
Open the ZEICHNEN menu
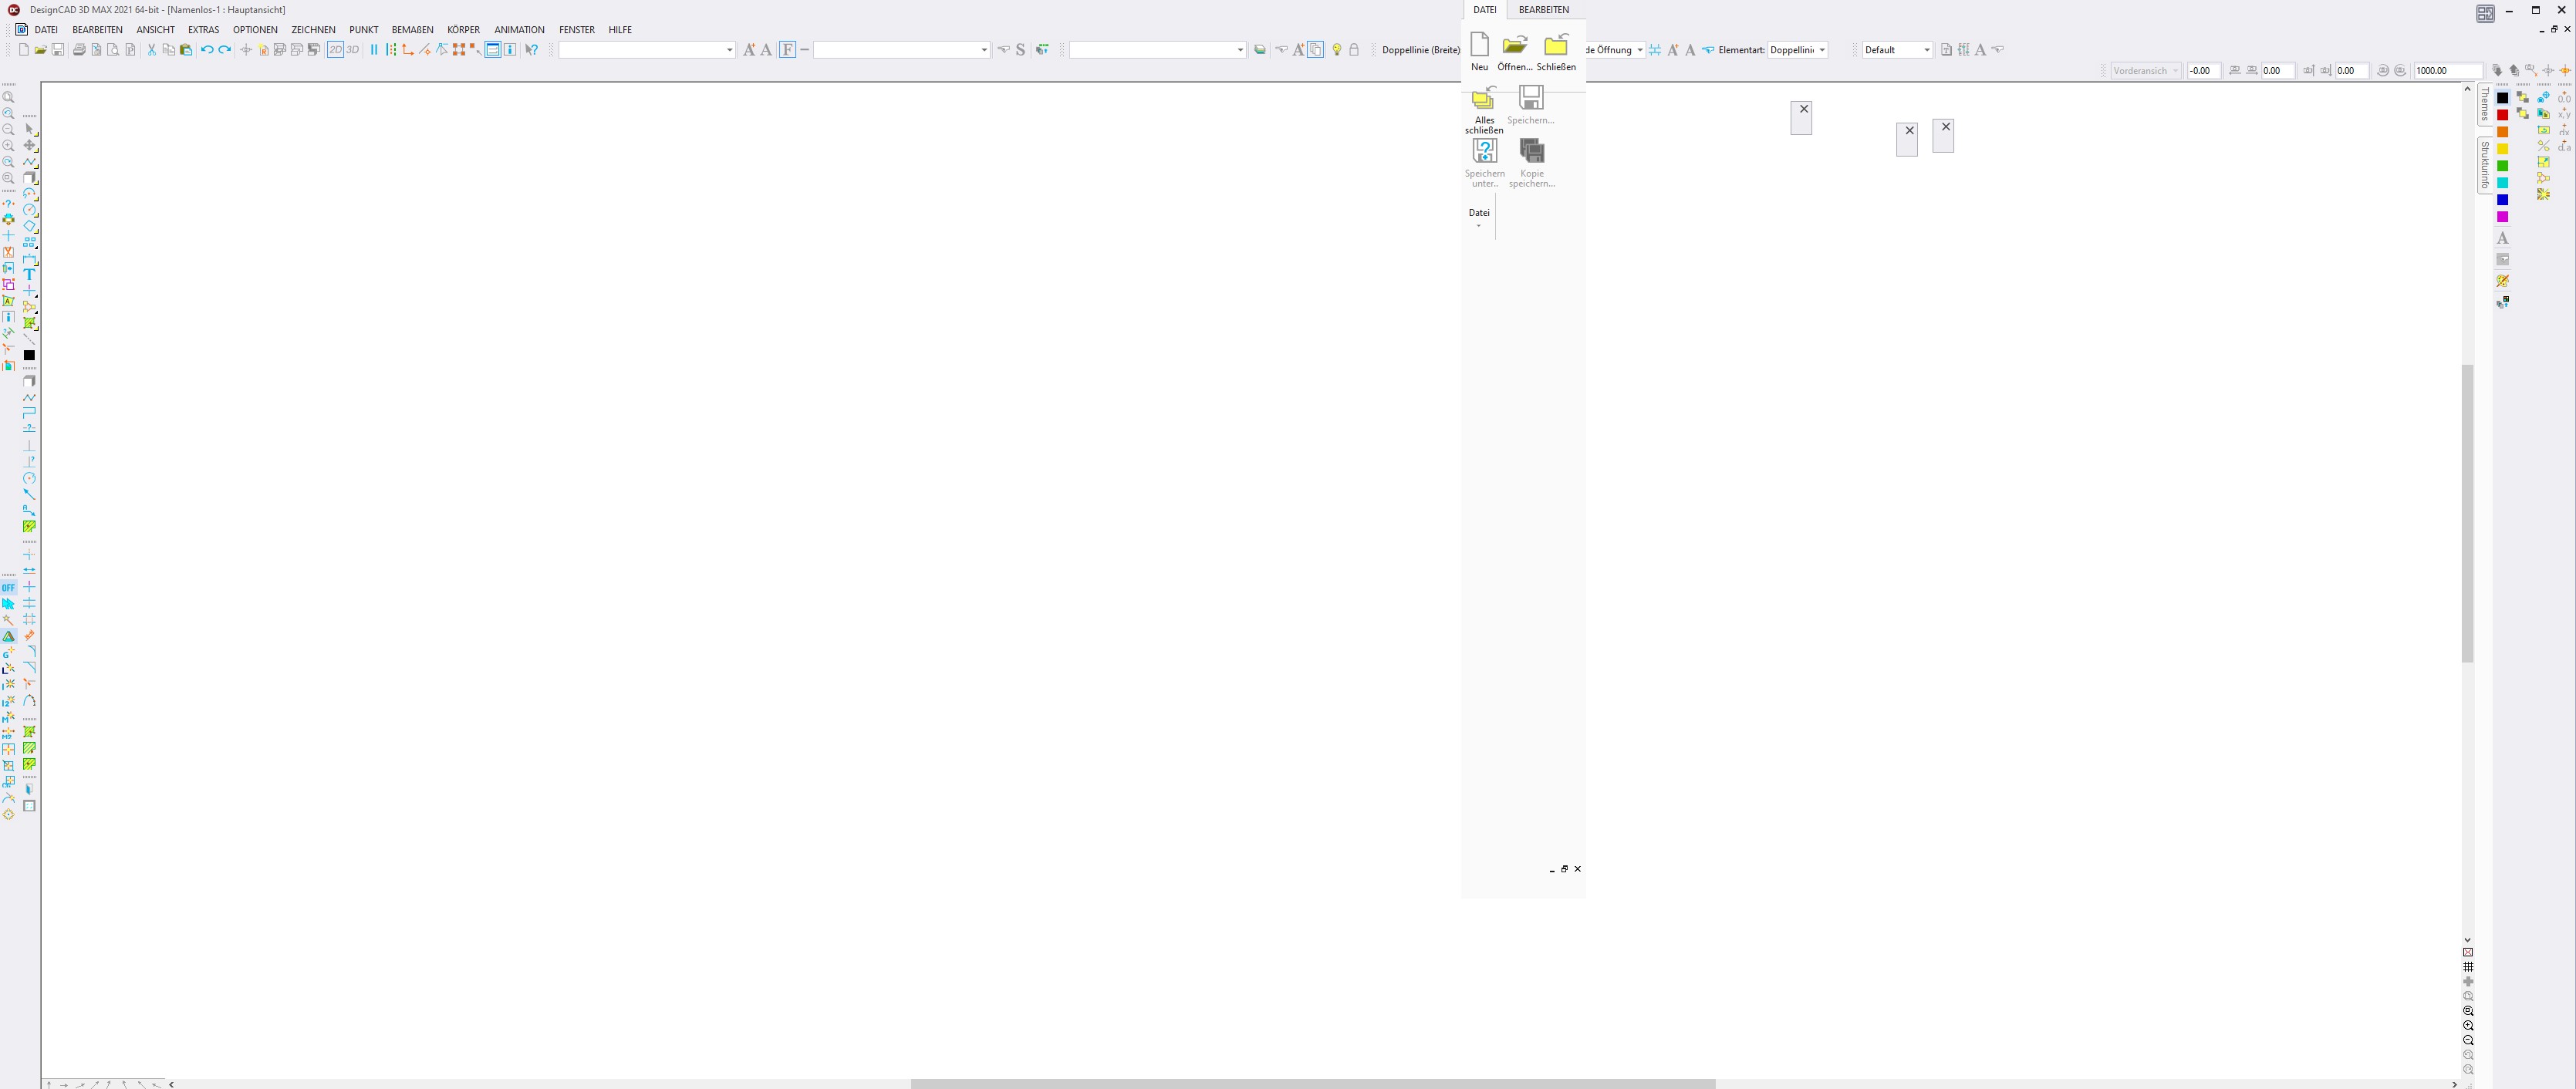(x=313, y=30)
